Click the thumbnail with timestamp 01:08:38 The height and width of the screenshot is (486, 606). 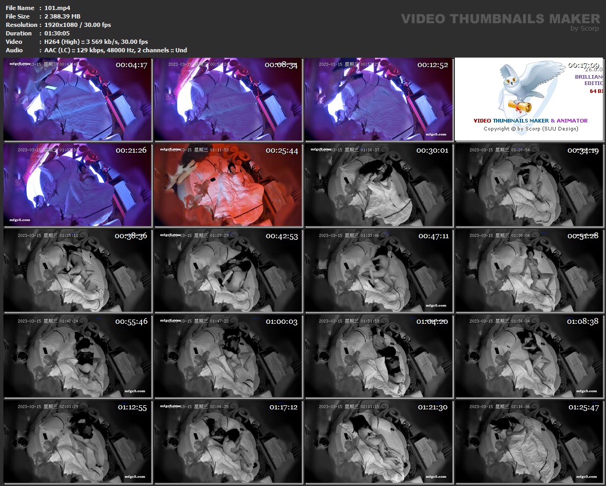point(529,356)
